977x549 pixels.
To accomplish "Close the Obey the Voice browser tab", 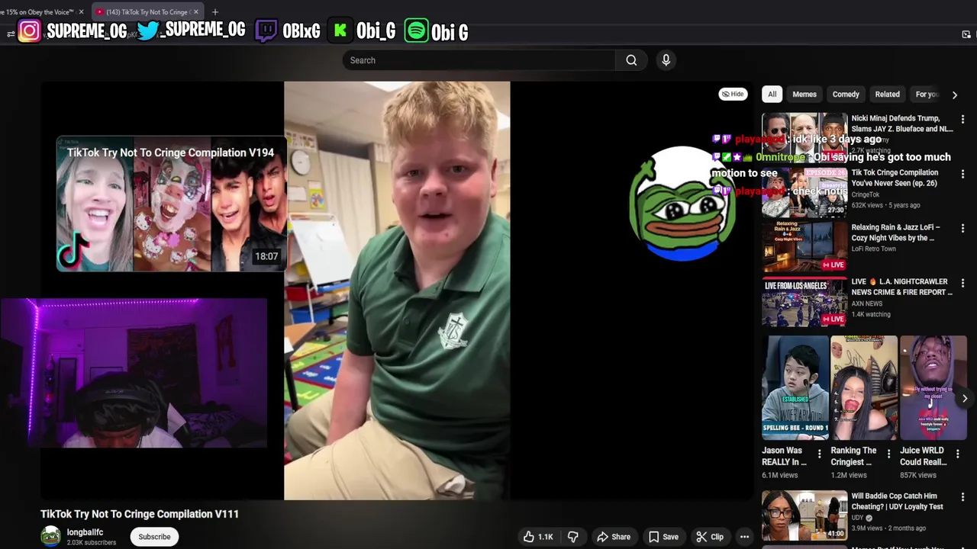I will pyautogui.click(x=81, y=11).
